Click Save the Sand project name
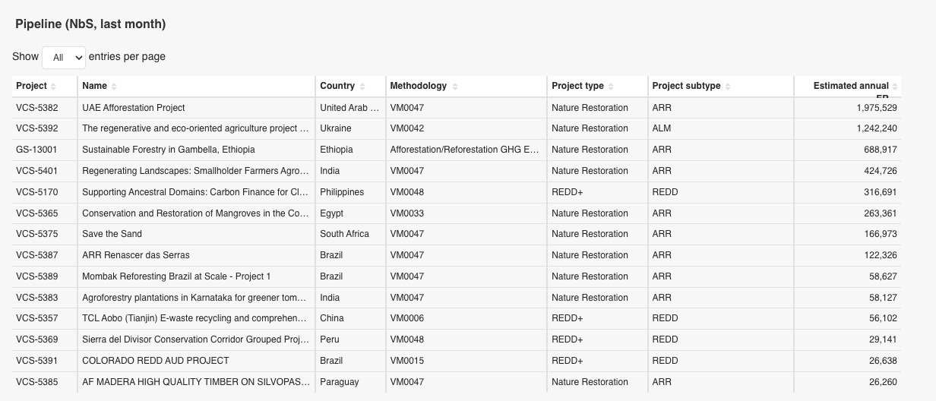The image size is (936, 401). pyautogui.click(x=112, y=234)
